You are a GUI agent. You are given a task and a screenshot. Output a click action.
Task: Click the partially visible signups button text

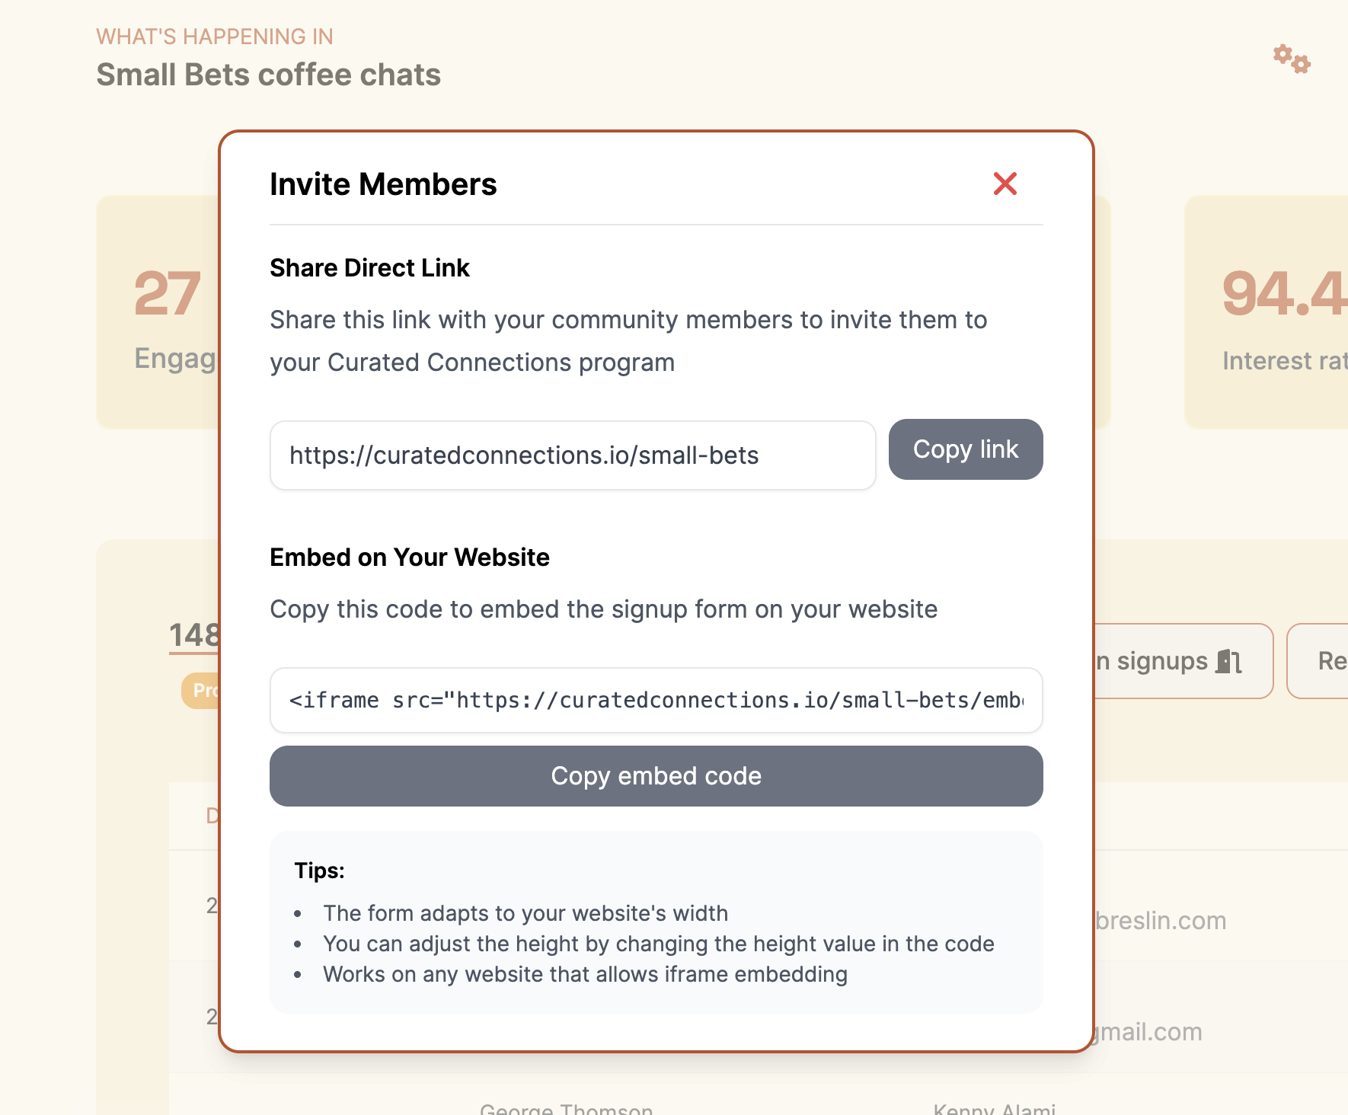click(x=1152, y=661)
